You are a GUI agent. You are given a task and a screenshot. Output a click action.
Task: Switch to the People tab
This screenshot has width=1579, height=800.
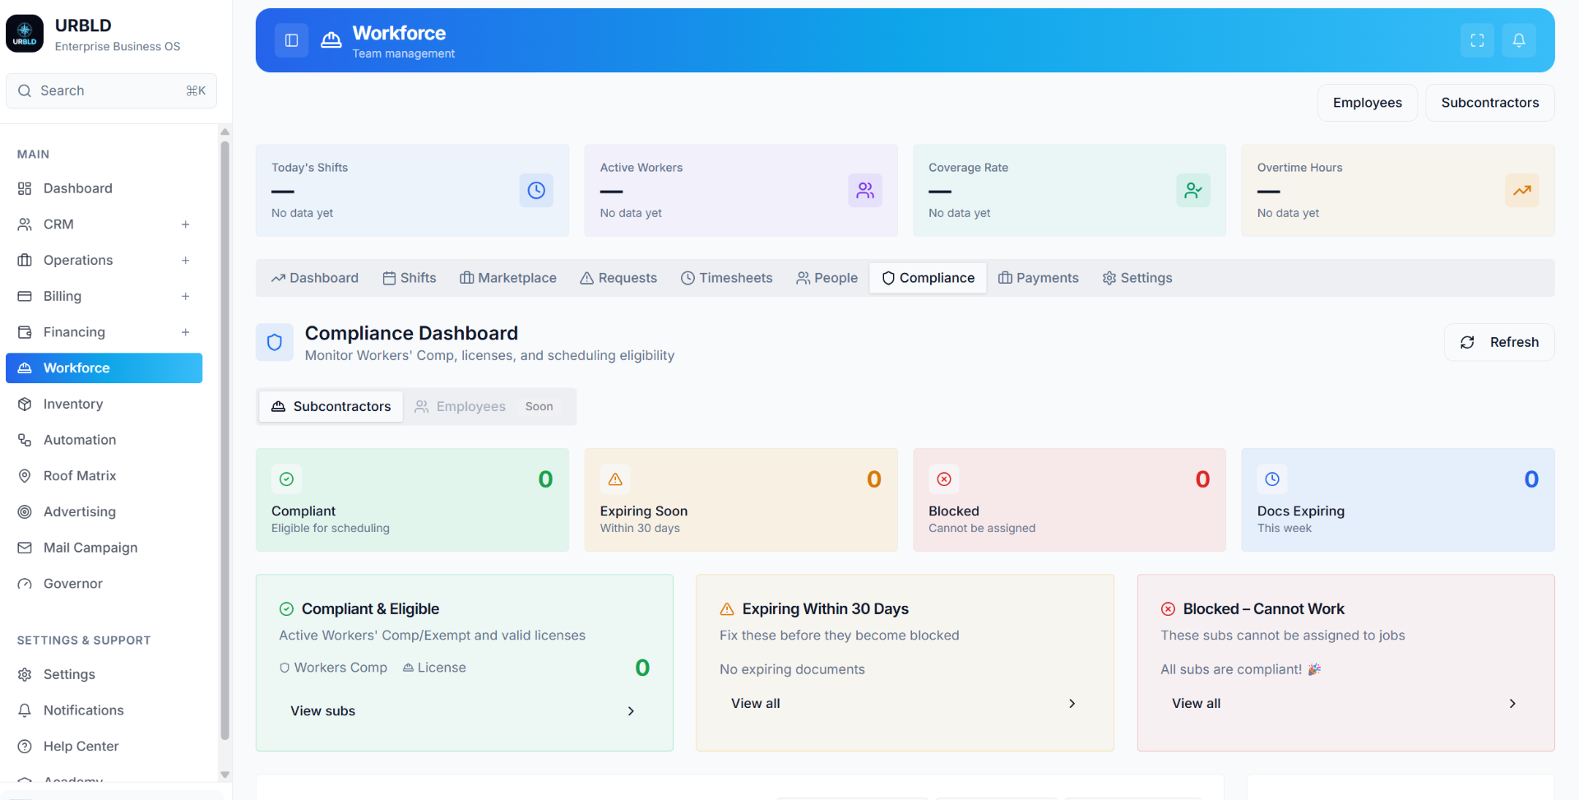pyautogui.click(x=827, y=278)
